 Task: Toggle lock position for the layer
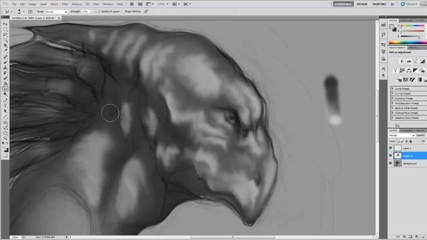coord(406,141)
